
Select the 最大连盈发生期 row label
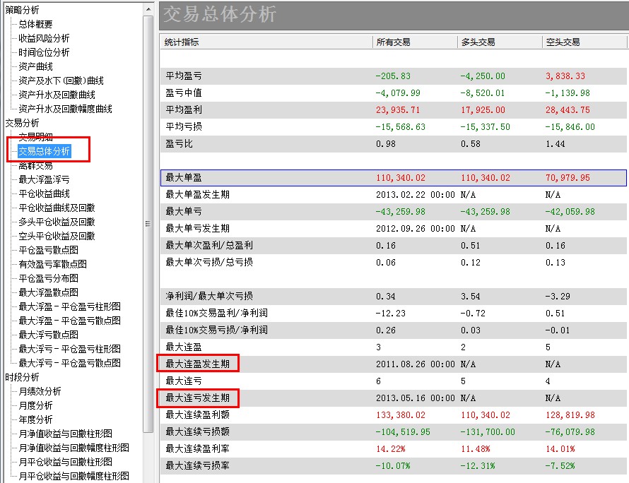click(x=198, y=364)
